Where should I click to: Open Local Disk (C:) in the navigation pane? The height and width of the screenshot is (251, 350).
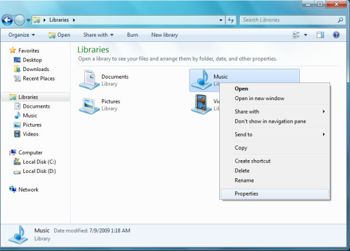coord(39,162)
